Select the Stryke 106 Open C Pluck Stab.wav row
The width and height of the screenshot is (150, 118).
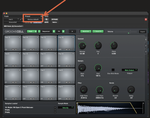(x=30, y=107)
